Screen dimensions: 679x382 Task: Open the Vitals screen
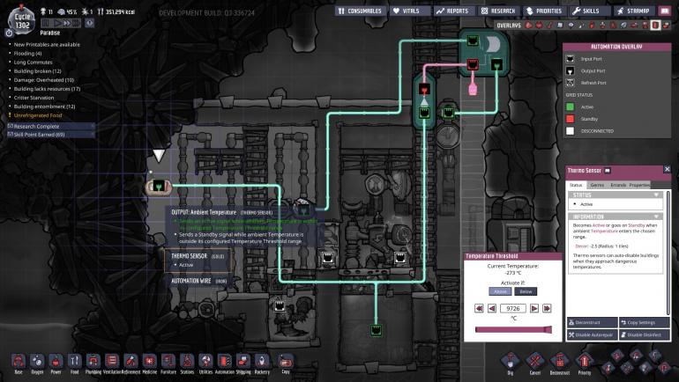pos(410,11)
